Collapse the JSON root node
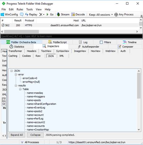Screen dimensions: 143x145 pyautogui.click(x=11, y=71)
